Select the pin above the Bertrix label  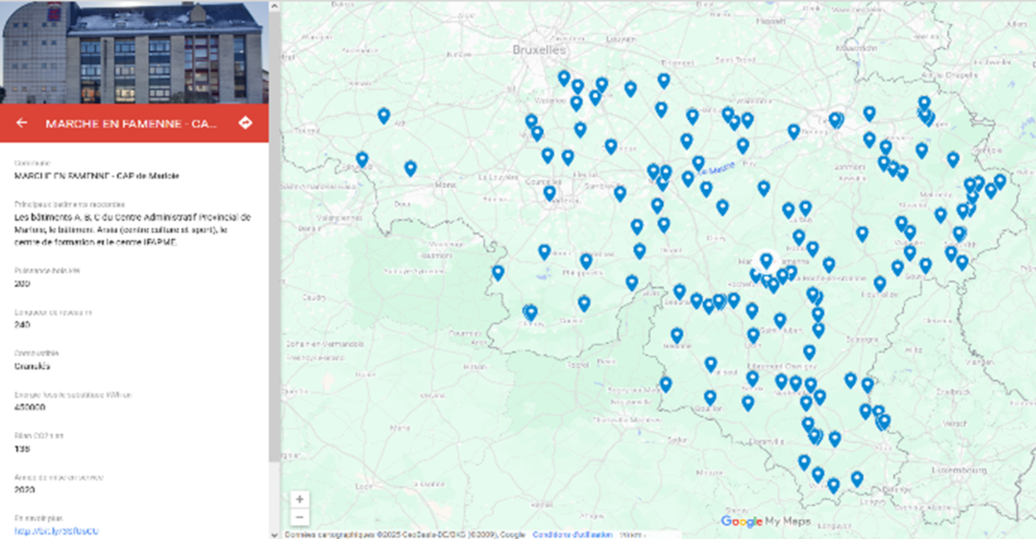752,379
